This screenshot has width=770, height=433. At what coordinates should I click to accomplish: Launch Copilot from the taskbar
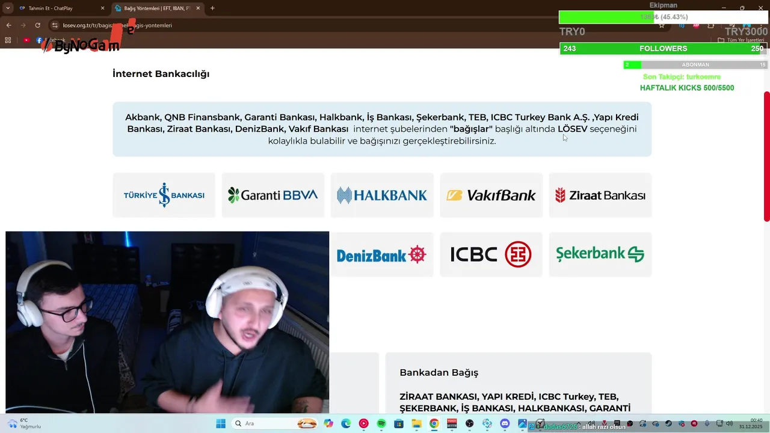328,424
